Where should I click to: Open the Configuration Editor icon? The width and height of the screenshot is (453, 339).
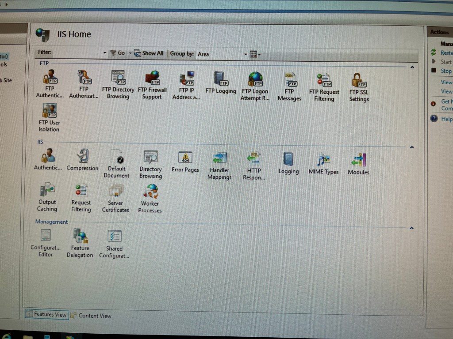(x=46, y=236)
